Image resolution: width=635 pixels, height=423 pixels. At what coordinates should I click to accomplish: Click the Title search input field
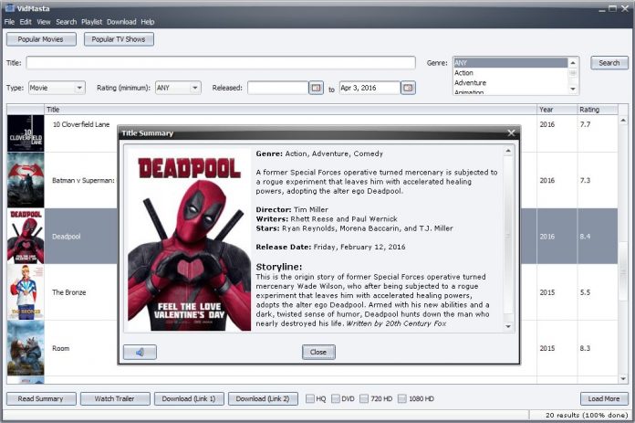click(x=221, y=63)
